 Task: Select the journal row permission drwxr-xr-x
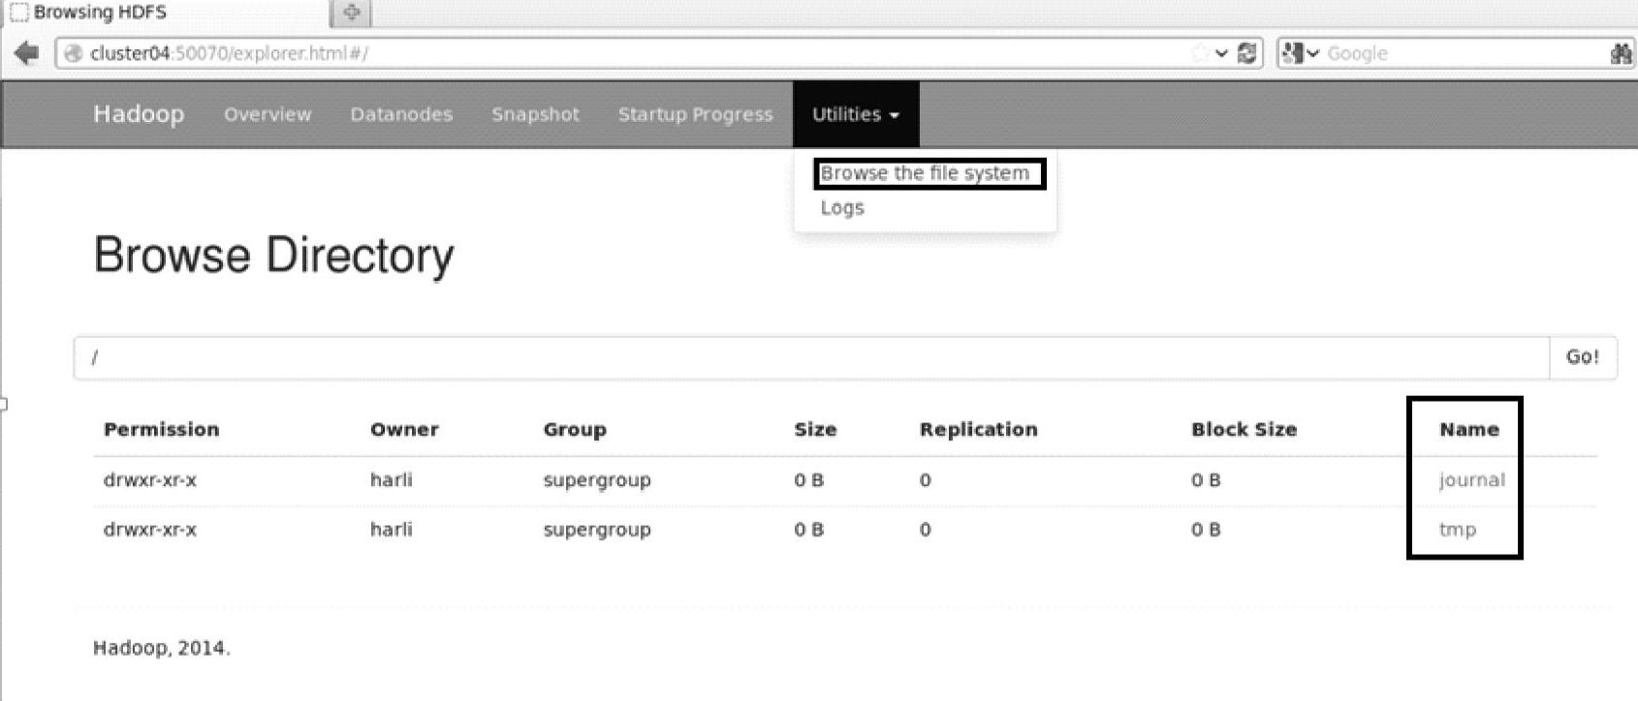150,480
